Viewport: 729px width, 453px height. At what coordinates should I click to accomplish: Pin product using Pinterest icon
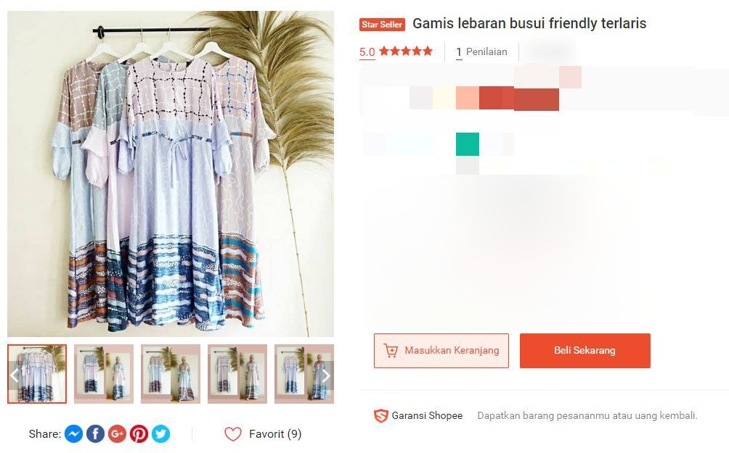pos(139,433)
